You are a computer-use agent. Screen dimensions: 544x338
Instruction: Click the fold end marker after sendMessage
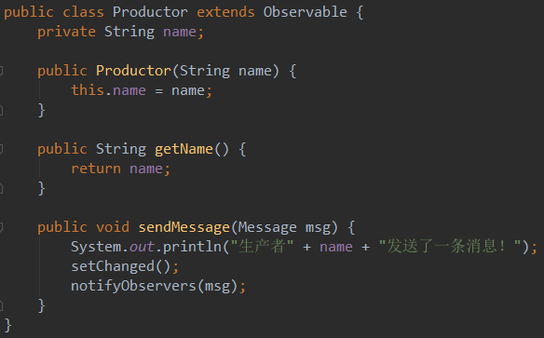point(1,305)
